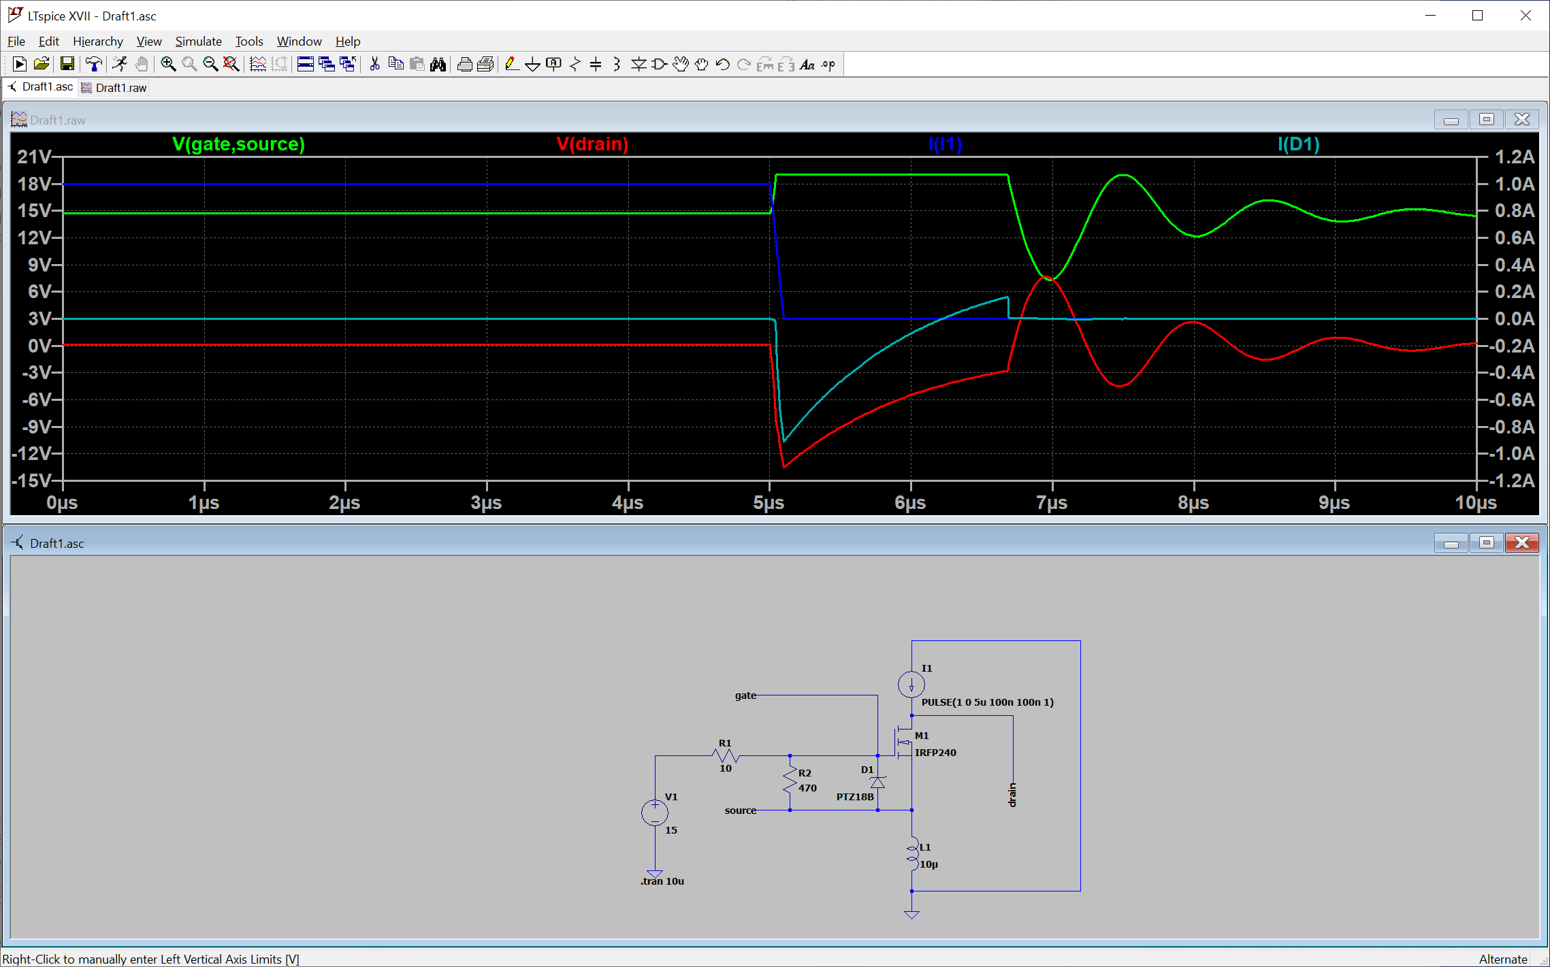The height and width of the screenshot is (967, 1550).
Task: Find using the binoculars icon
Action: [438, 64]
